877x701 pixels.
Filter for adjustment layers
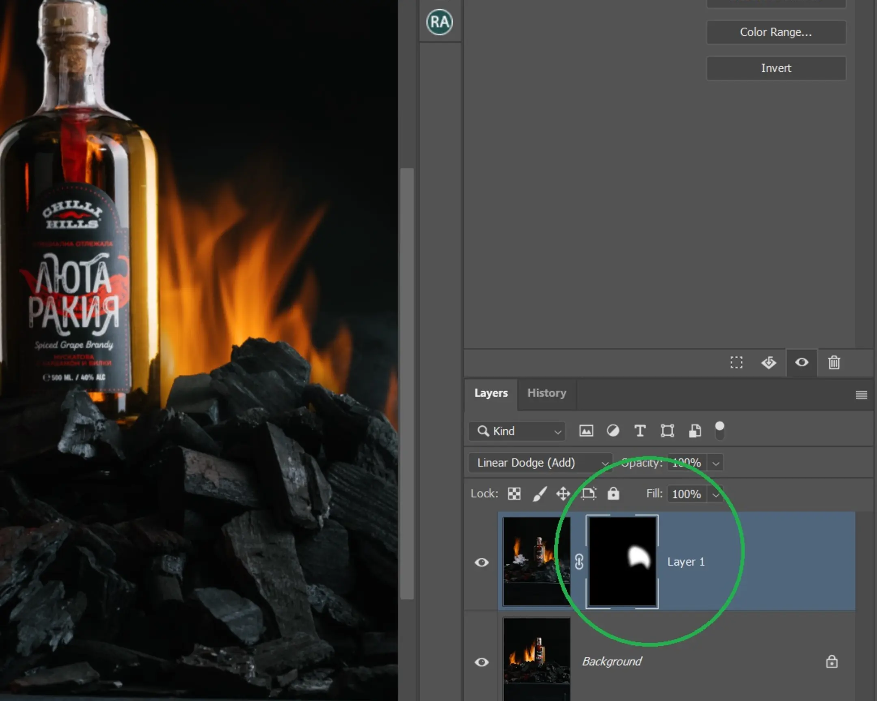point(613,431)
